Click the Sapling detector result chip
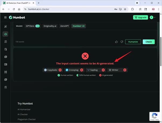 [x=95, y=70]
